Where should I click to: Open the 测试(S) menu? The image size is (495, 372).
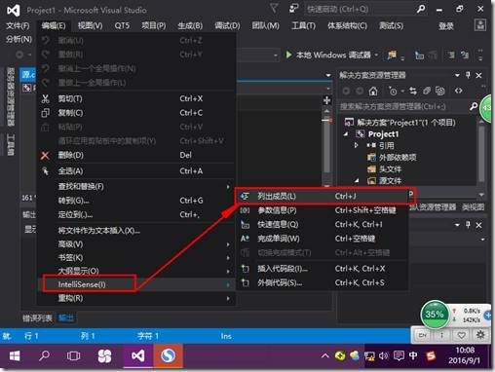391,25
